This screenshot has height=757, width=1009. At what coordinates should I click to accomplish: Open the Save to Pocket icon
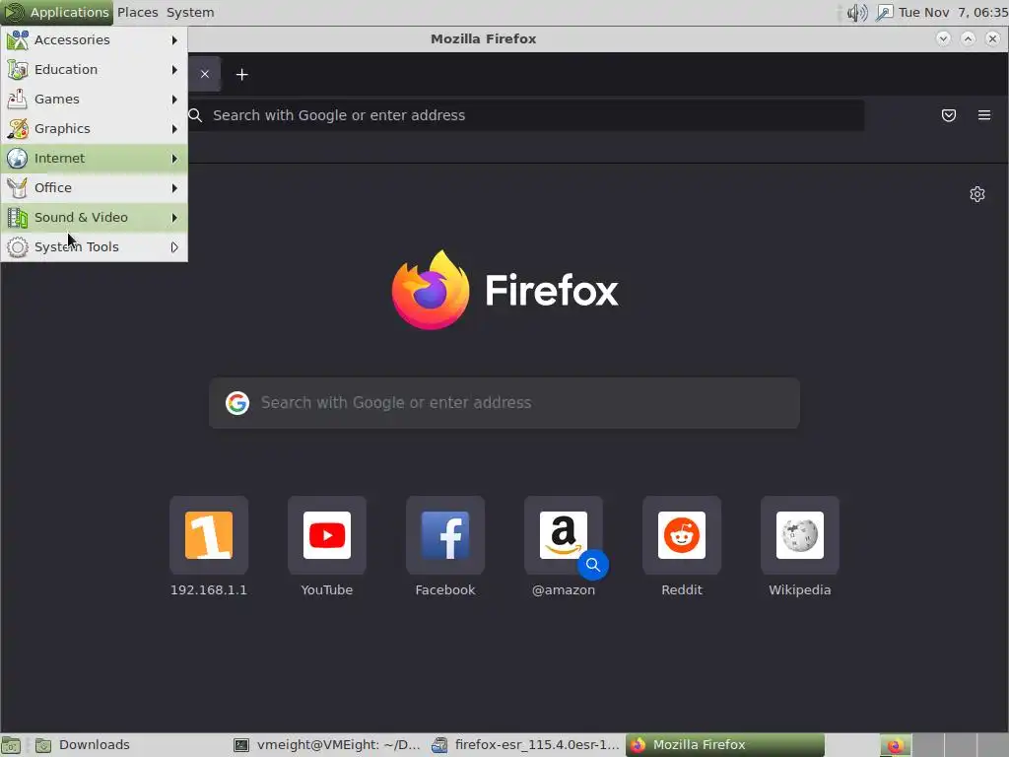949,115
